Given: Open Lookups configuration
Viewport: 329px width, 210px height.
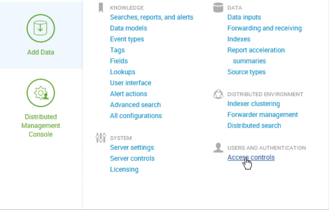Looking at the screenshot, I should 122,72.
